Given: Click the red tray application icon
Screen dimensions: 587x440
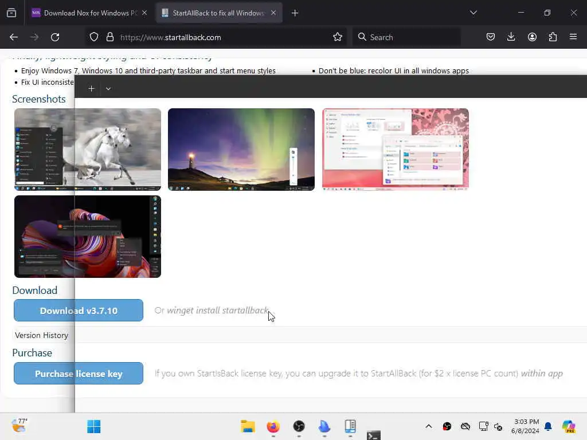Looking at the screenshot, I should (x=447, y=426).
